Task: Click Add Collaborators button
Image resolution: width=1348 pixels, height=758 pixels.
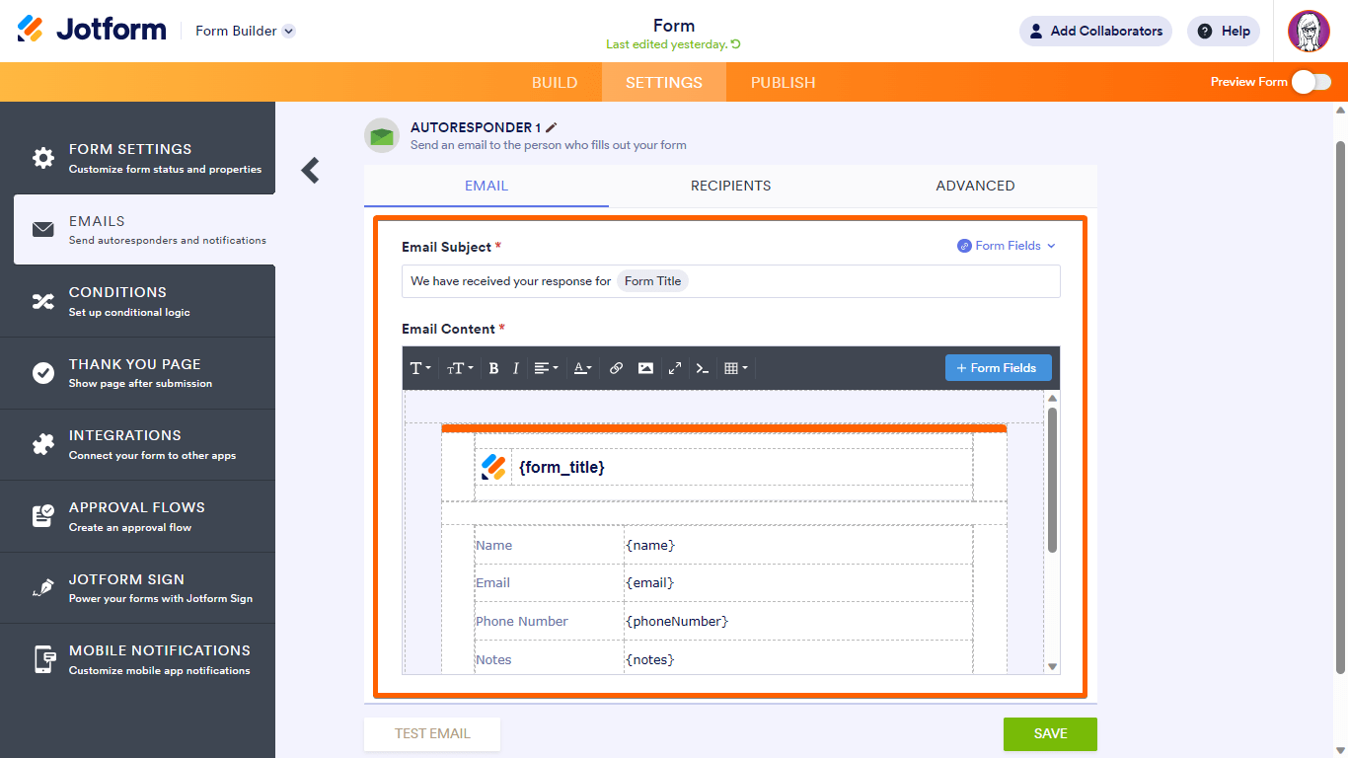Action: coord(1095,31)
